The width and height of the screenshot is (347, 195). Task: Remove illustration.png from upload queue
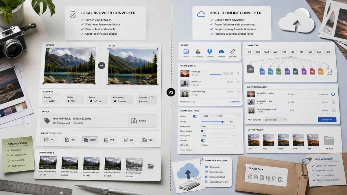tap(238, 92)
